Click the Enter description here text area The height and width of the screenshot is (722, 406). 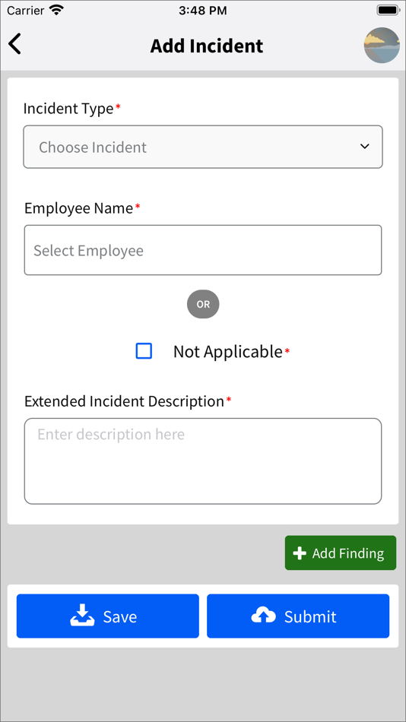203,461
